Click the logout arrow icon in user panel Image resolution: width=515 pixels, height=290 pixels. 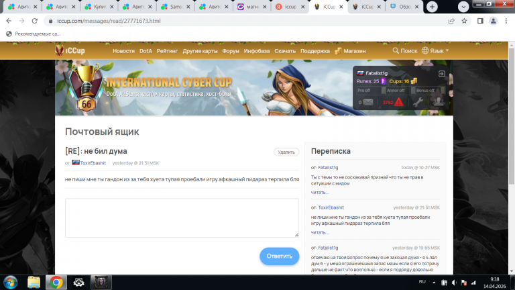click(x=442, y=74)
